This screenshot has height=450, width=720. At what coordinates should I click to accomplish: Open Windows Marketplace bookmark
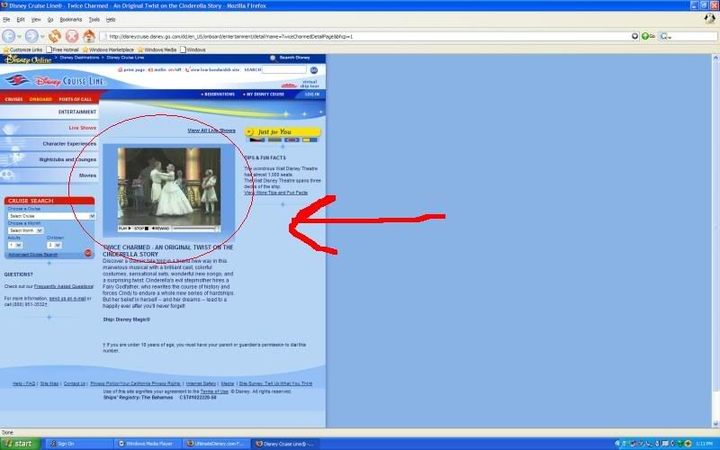point(108,49)
